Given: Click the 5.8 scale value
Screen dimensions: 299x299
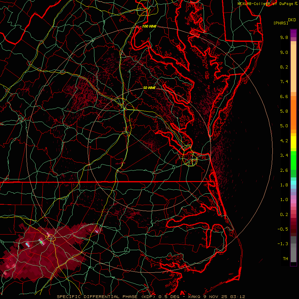Looking at the screenshot, I should tap(284, 111).
